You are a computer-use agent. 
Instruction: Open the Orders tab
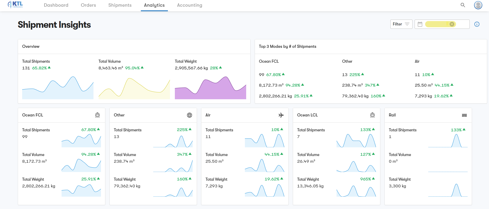coord(88,5)
